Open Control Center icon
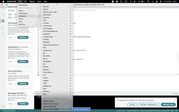 click(x=157, y=1)
